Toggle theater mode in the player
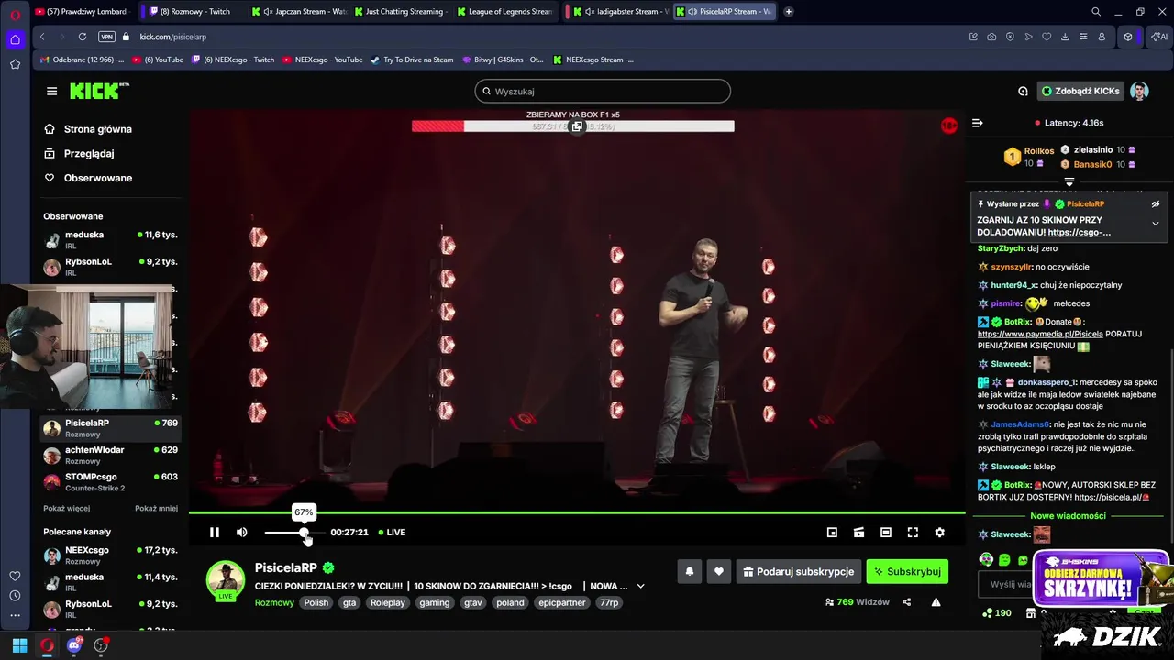Image resolution: width=1174 pixels, height=660 pixels. click(886, 533)
